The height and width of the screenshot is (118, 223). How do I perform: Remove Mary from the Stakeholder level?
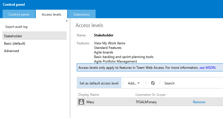coord(199,102)
